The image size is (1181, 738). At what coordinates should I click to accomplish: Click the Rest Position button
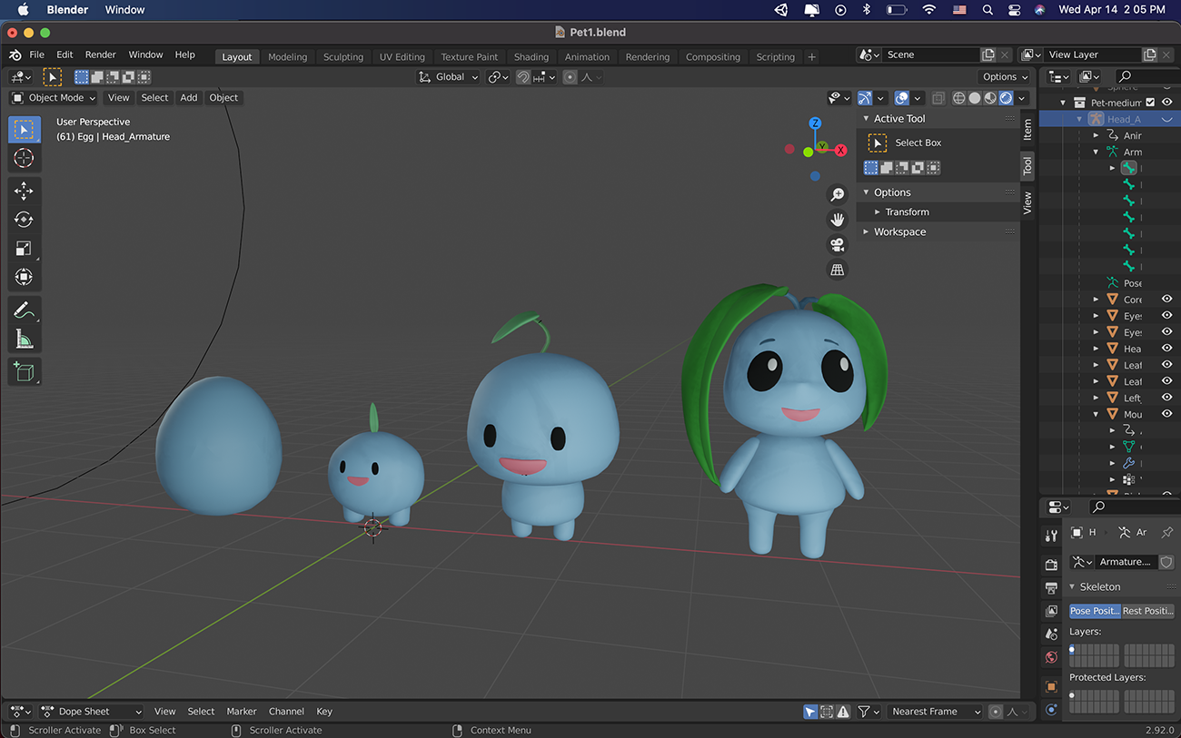pyautogui.click(x=1148, y=611)
